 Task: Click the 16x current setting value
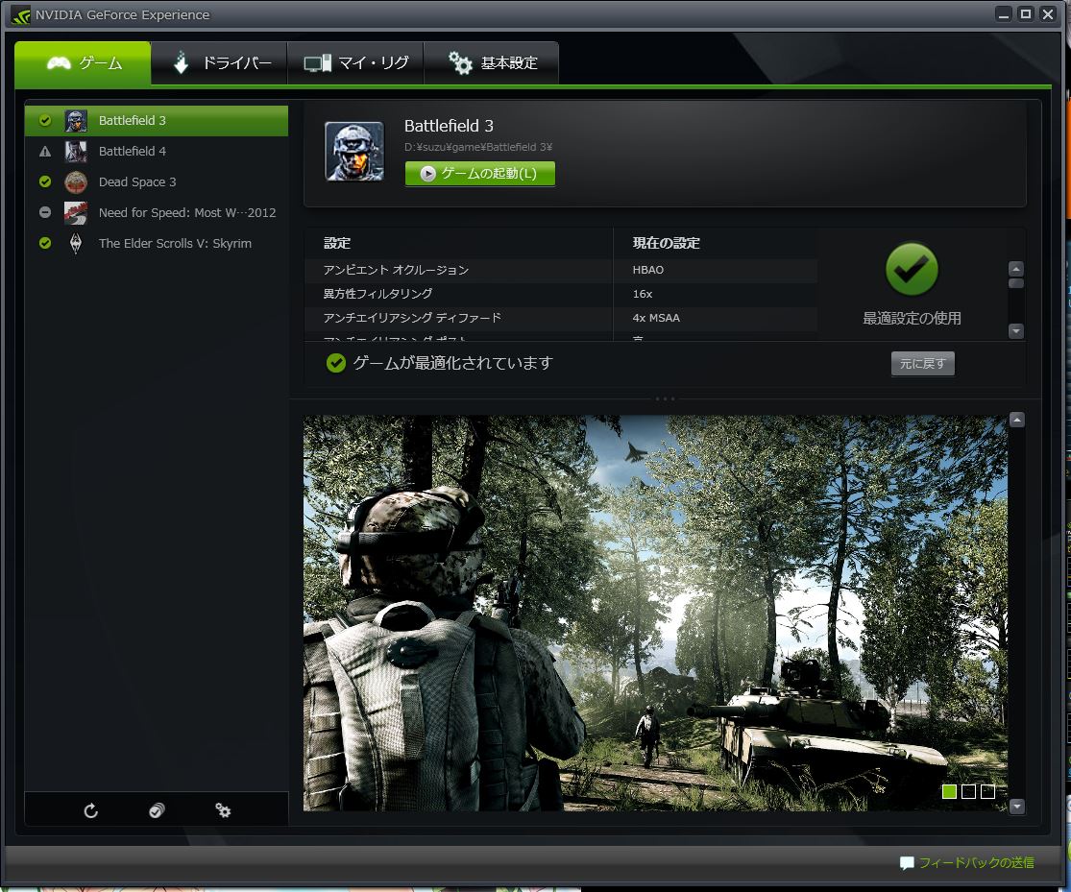642,294
